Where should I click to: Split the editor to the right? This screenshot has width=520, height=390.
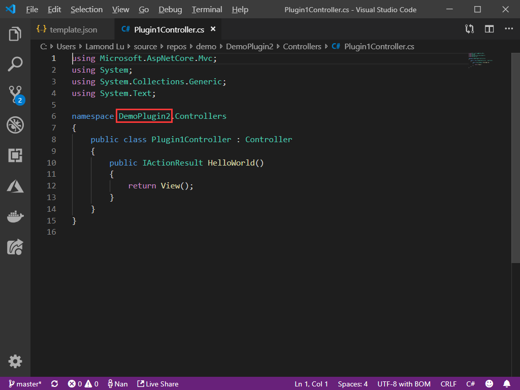(x=489, y=29)
